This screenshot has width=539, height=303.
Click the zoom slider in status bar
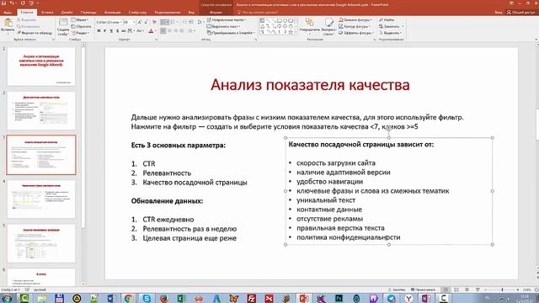pyautogui.click(x=502, y=290)
